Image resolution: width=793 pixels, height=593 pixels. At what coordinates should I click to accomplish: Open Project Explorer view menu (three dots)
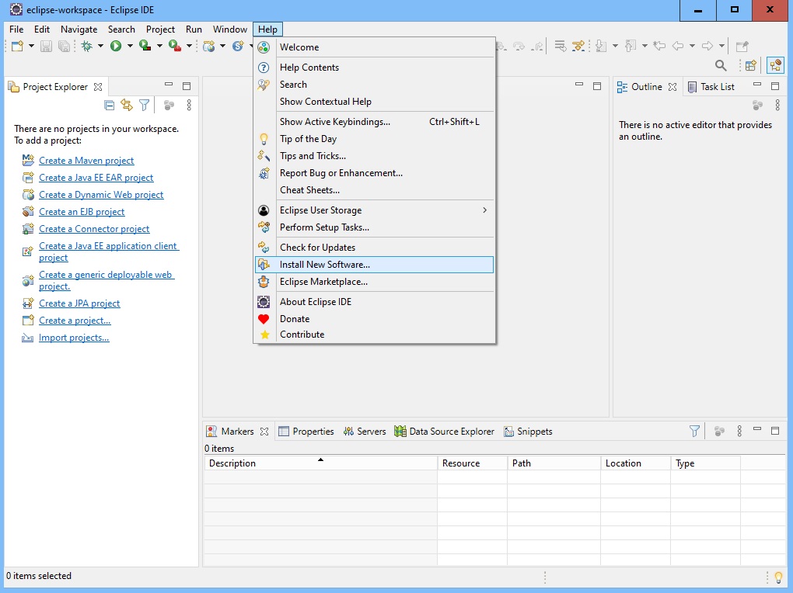tap(189, 105)
